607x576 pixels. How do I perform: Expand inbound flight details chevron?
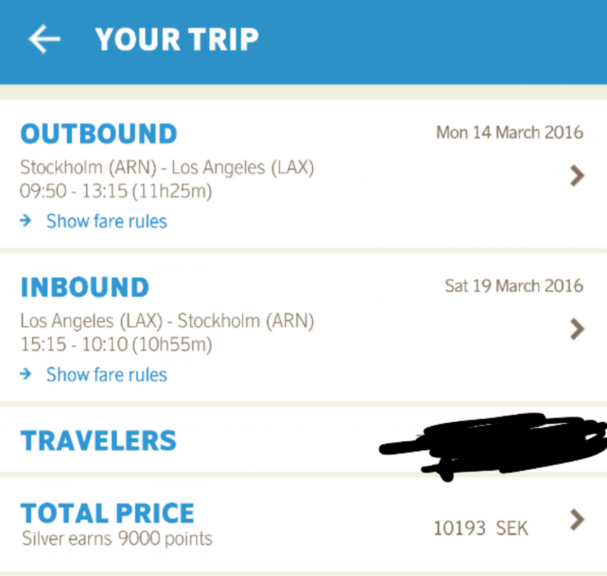coord(577,329)
